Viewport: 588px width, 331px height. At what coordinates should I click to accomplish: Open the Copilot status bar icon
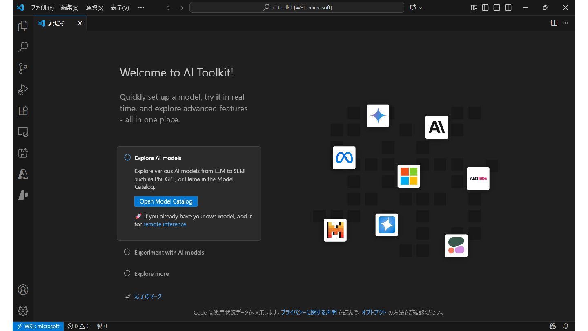(x=552, y=326)
